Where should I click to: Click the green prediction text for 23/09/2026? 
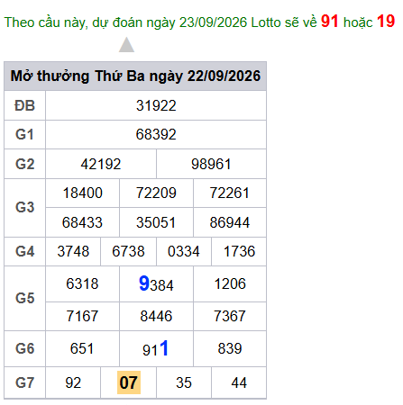(160, 22)
